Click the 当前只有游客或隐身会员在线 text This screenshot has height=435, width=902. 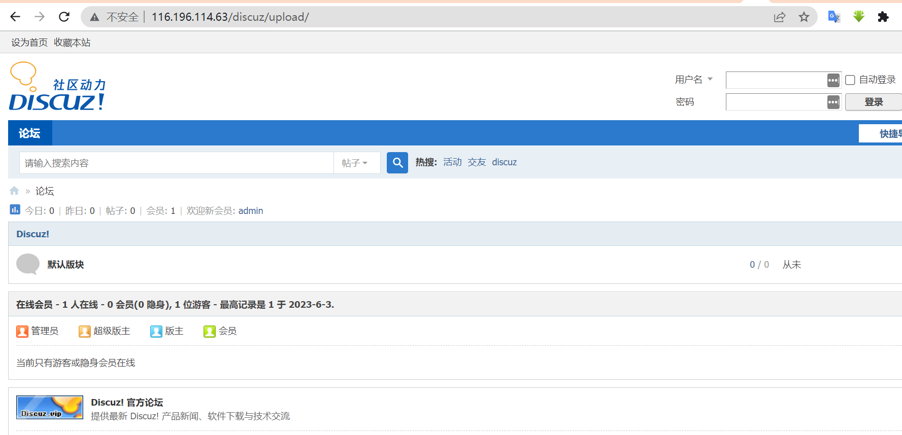76,363
